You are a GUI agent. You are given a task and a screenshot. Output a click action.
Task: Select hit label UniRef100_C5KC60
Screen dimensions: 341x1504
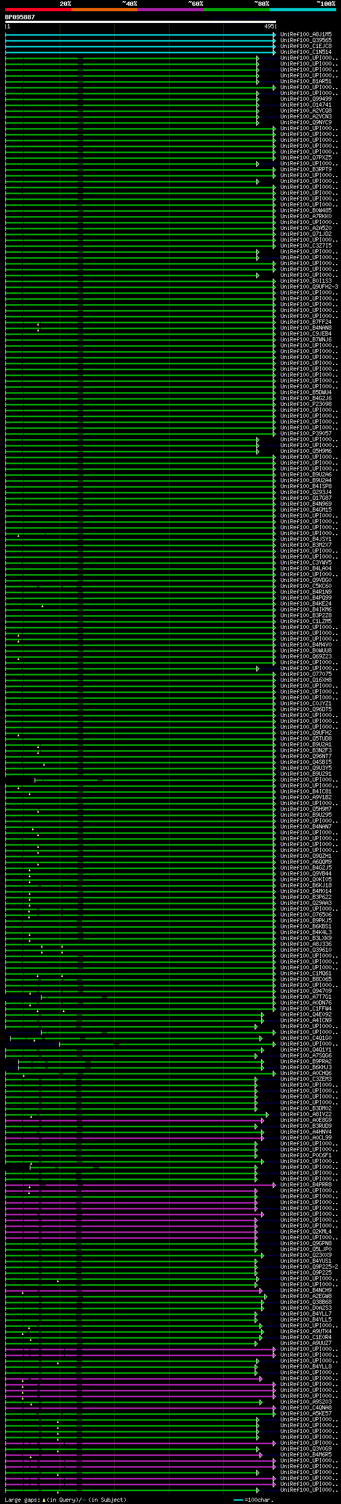click(x=306, y=586)
